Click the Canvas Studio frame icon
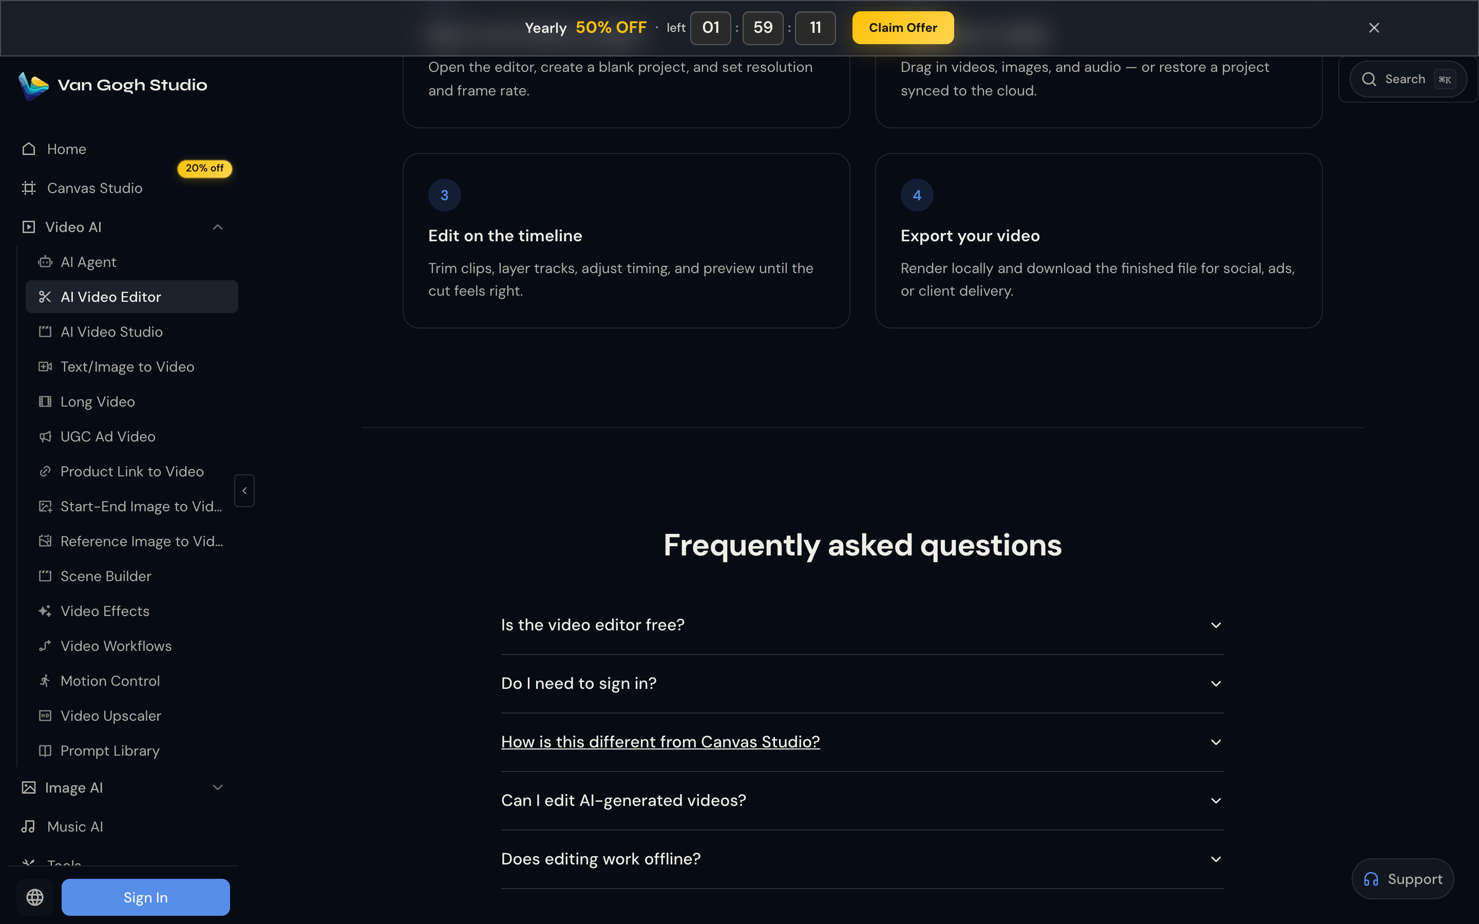The width and height of the screenshot is (1479, 924). coord(29,187)
